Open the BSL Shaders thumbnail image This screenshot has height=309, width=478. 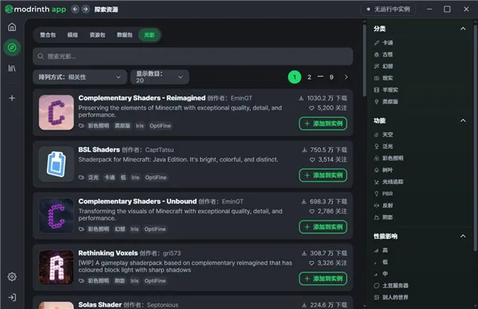tap(57, 164)
